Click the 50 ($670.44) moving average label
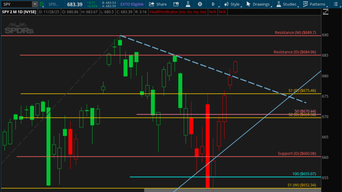The width and height of the screenshot is (342, 192). pos(305,111)
